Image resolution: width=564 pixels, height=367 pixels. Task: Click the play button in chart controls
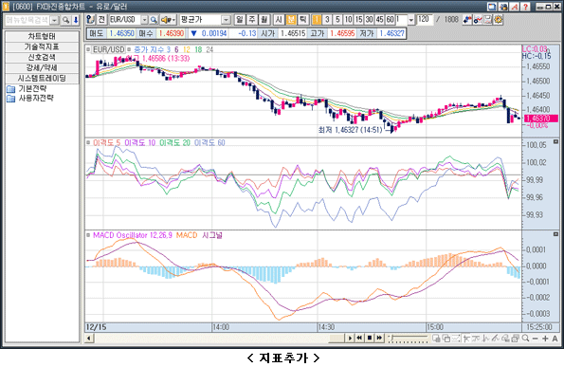click(350, 338)
